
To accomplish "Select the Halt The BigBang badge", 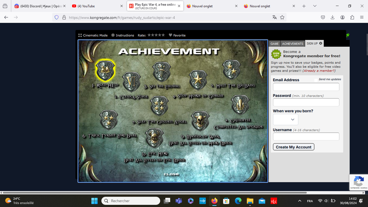I will (x=231, y=70).
